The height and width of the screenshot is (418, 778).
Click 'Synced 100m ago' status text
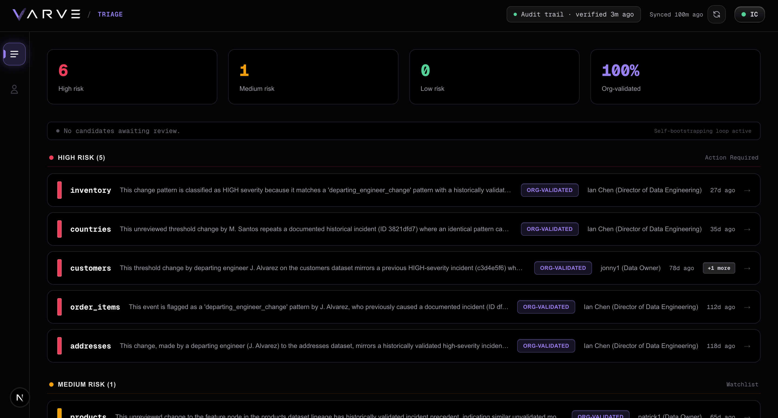click(676, 15)
